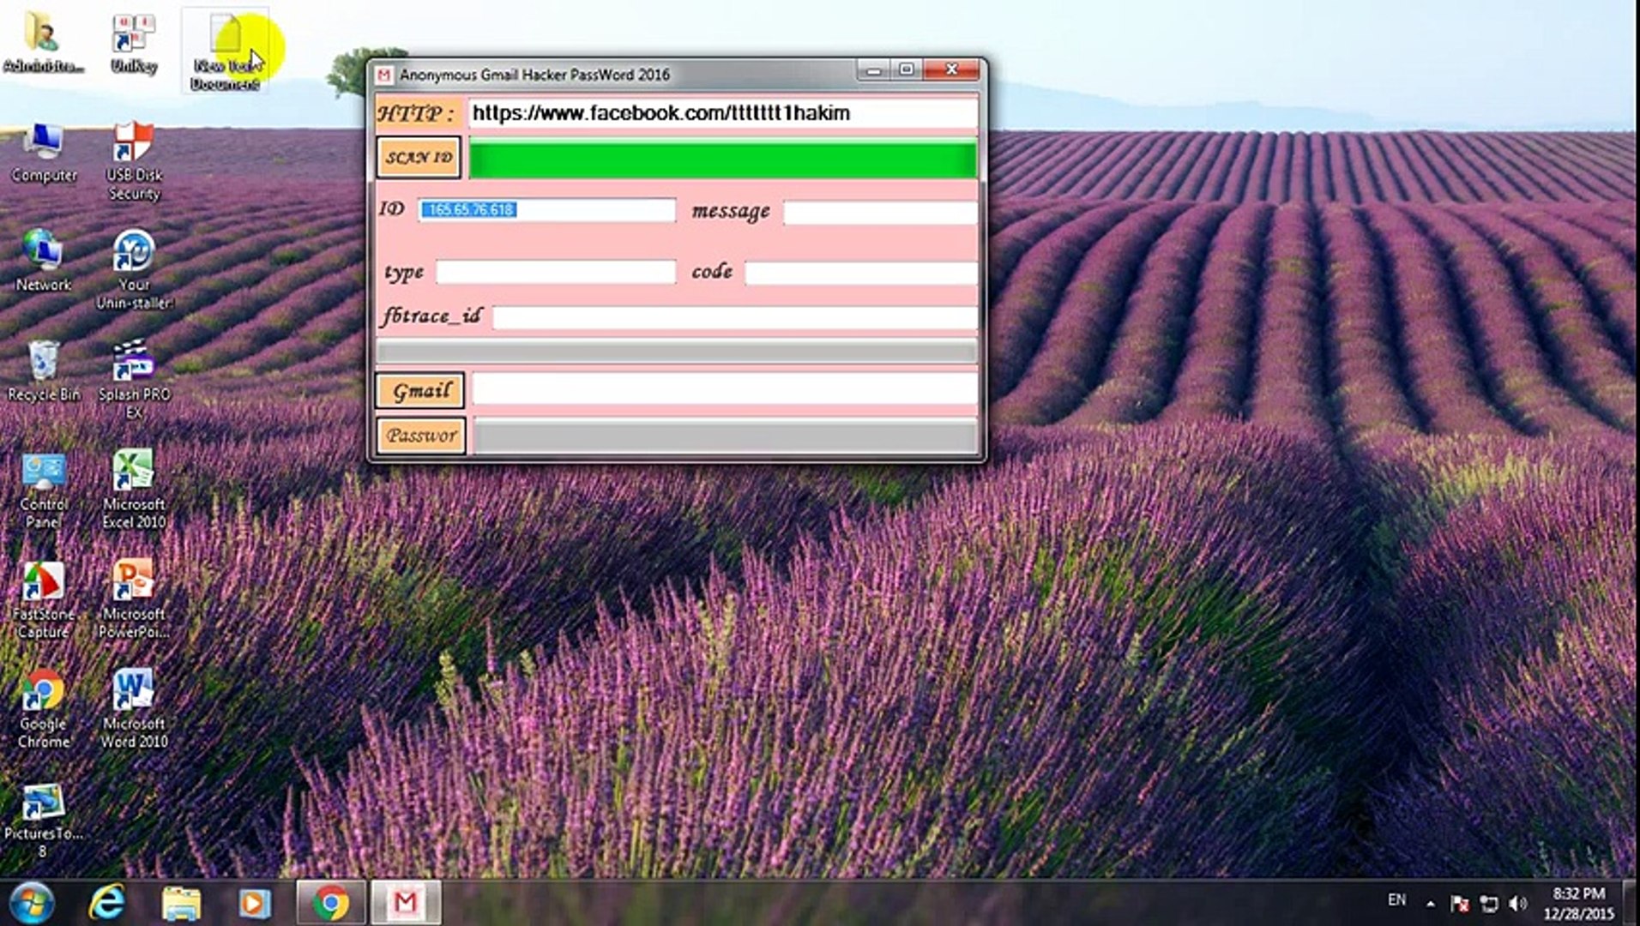Show hidden system tray icons
1640x926 pixels.
(1430, 903)
